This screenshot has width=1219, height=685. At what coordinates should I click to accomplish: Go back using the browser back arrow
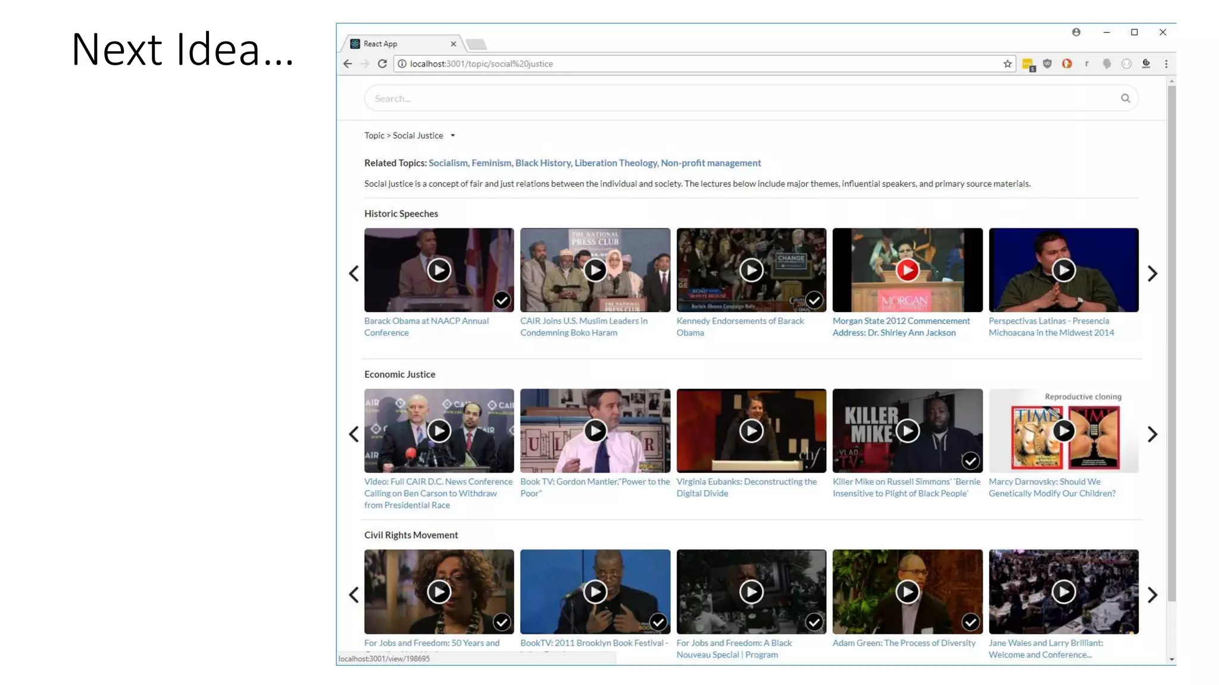click(348, 64)
